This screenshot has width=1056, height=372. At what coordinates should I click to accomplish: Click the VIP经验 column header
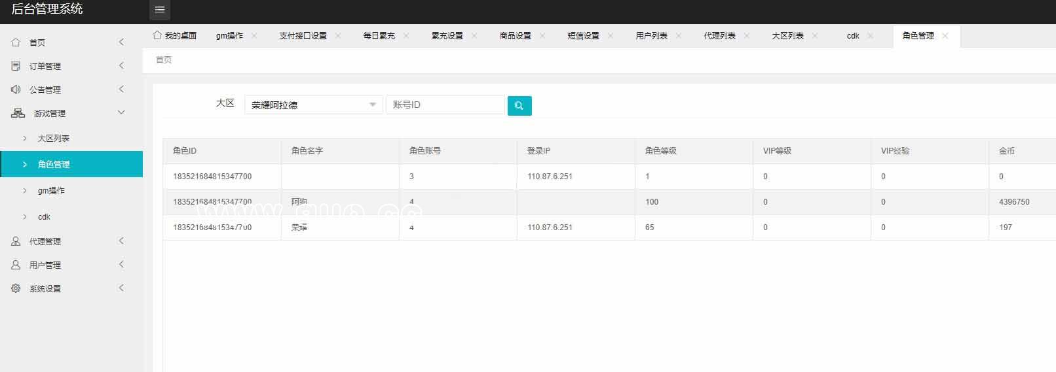coord(930,151)
